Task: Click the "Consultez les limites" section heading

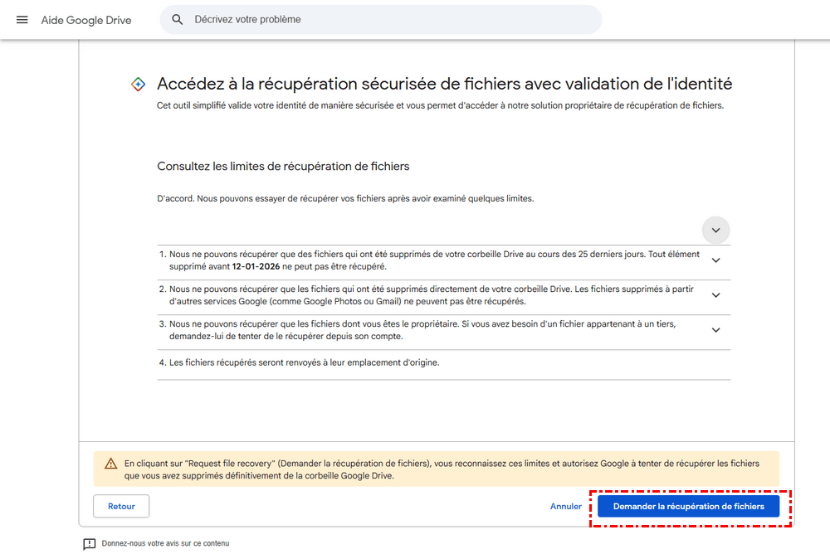Action: click(283, 167)
